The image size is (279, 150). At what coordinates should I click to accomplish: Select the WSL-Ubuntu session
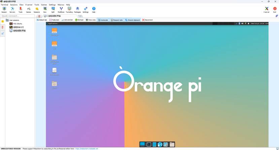[16, 24]
